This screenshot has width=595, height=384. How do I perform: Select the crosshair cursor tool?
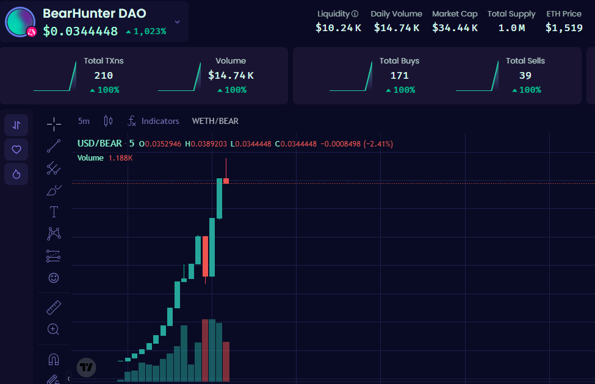click(54, 124)
